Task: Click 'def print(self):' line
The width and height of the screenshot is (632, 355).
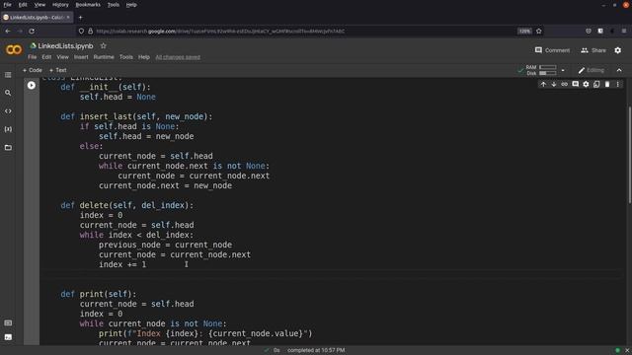Action: 99,294
